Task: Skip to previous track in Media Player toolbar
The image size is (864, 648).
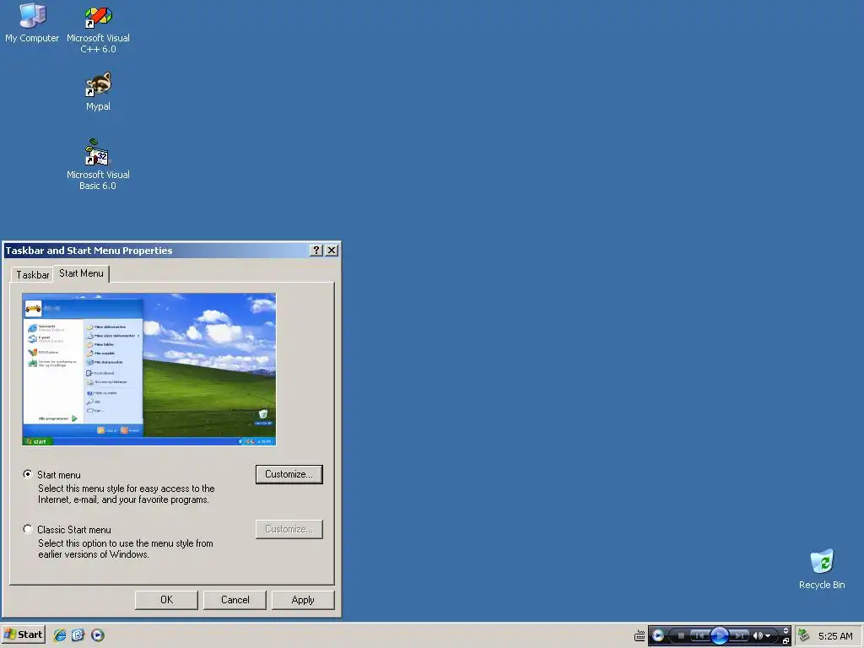Action: 699,635
